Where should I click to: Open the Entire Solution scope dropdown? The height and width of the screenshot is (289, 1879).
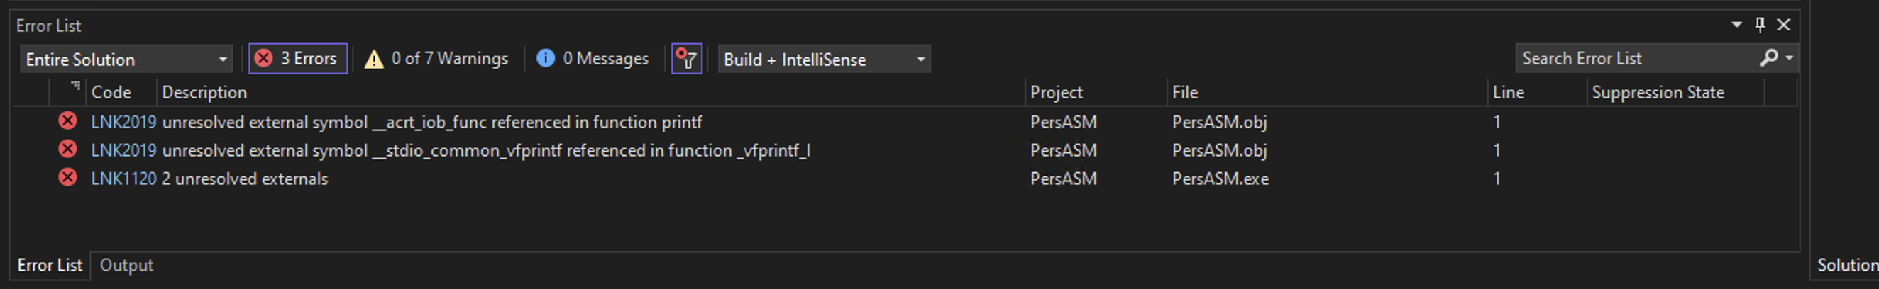[126, 59]
